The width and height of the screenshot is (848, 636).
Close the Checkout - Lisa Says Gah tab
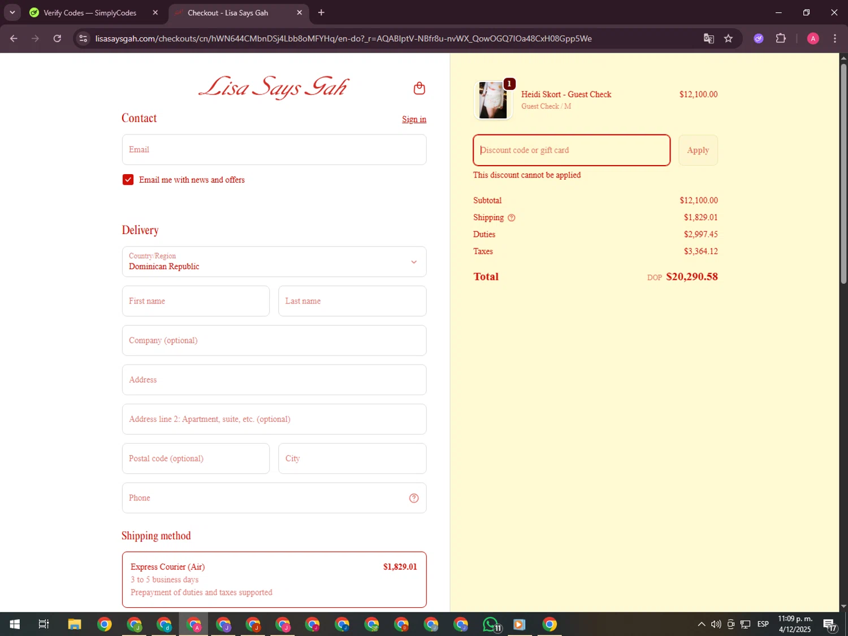pyautogui.click(x=300, y=12)
